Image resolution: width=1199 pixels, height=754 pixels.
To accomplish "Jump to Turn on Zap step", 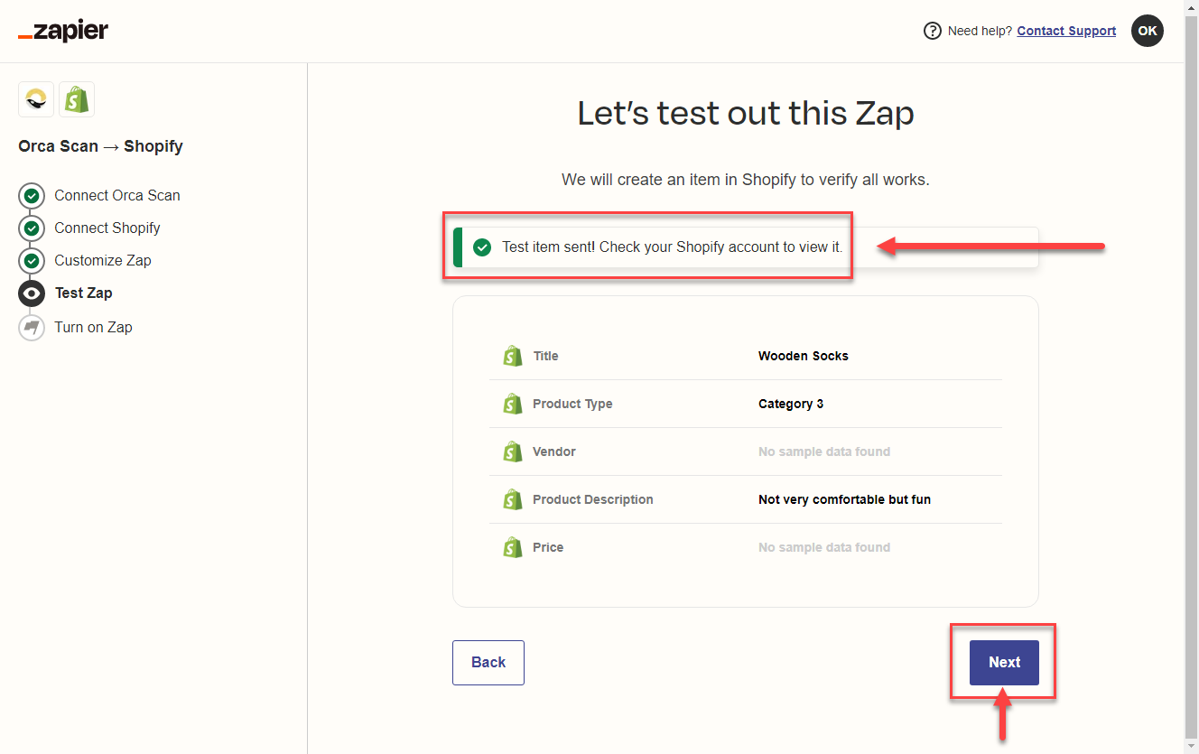I will 93,327.
